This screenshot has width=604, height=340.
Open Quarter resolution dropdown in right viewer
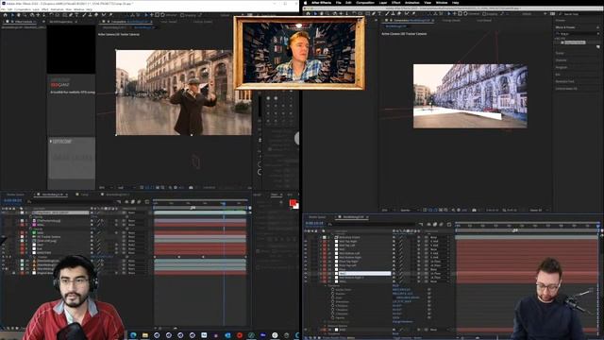click(410, 210)
